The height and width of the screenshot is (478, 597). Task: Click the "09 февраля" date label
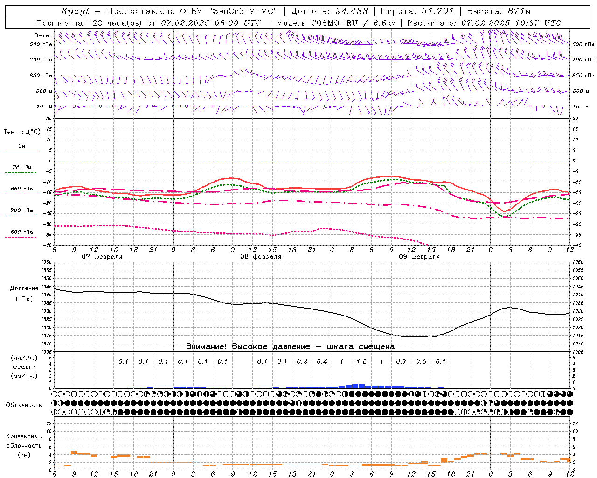pyautogui.click(x=419, y=257)
